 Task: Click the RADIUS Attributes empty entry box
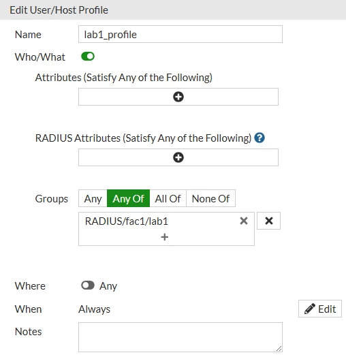point(178,157)
